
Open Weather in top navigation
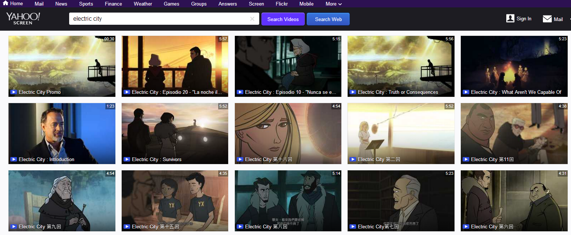(143, 4)
